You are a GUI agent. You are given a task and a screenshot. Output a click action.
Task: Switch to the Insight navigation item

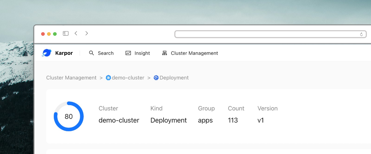[142, 53]
